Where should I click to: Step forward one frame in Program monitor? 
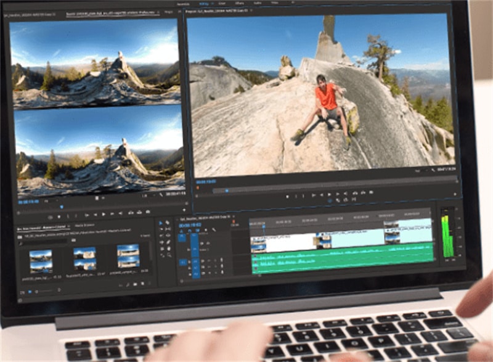338,194
